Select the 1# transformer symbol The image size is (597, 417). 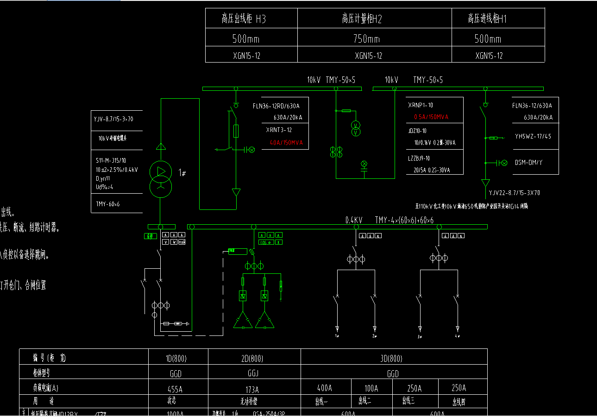point(161,179)
